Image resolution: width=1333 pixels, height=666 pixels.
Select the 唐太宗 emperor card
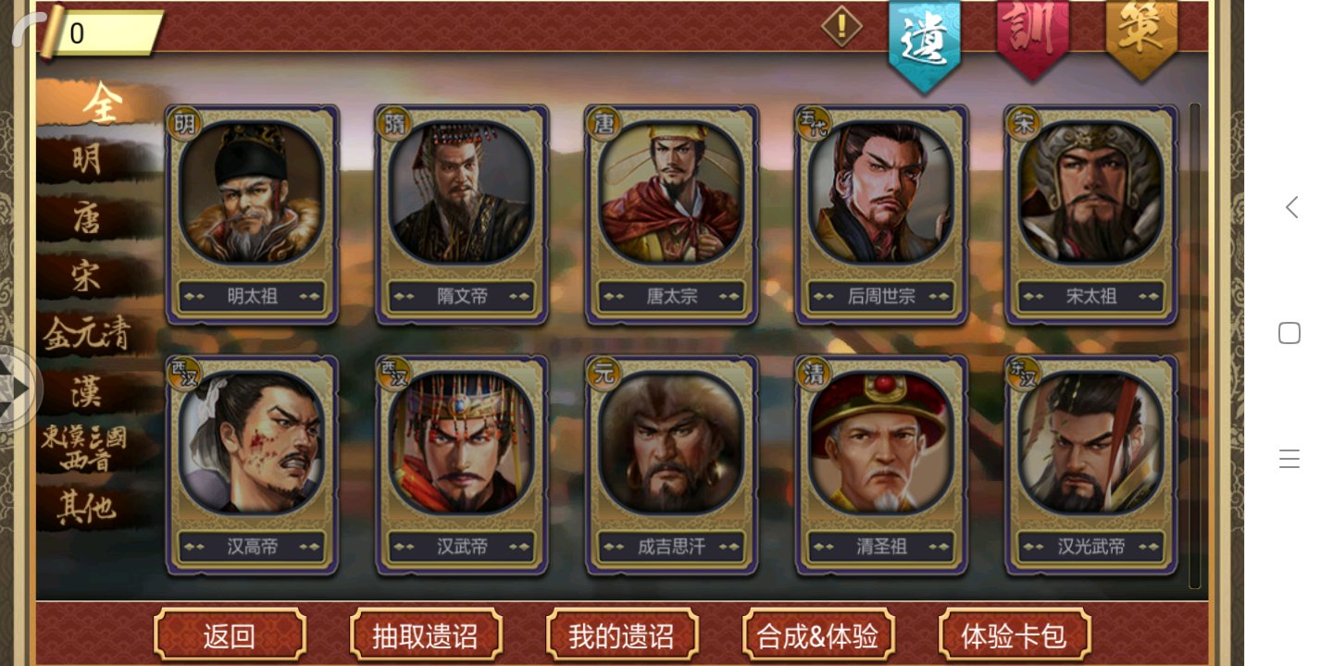tap(672, 214)
